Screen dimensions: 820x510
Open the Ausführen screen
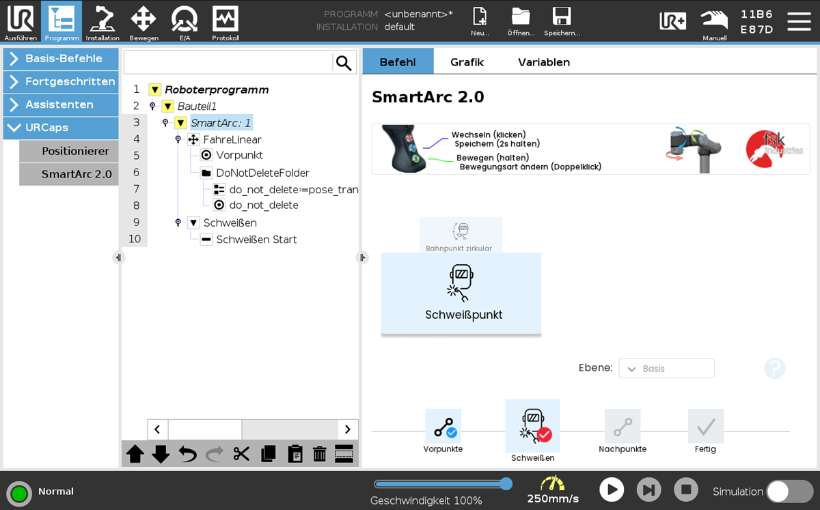coord(20,21)
